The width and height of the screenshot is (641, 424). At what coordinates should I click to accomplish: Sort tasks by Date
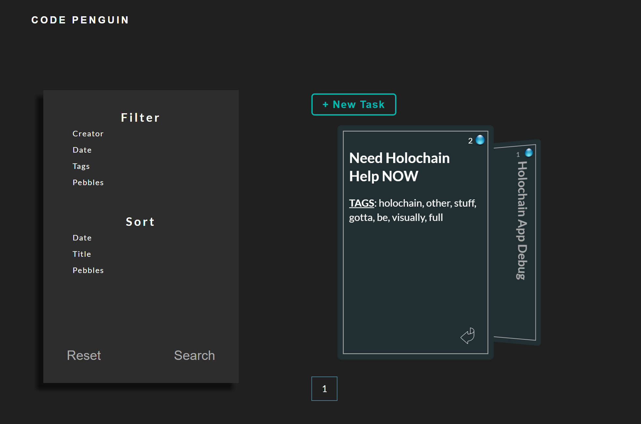pos(82,238)
